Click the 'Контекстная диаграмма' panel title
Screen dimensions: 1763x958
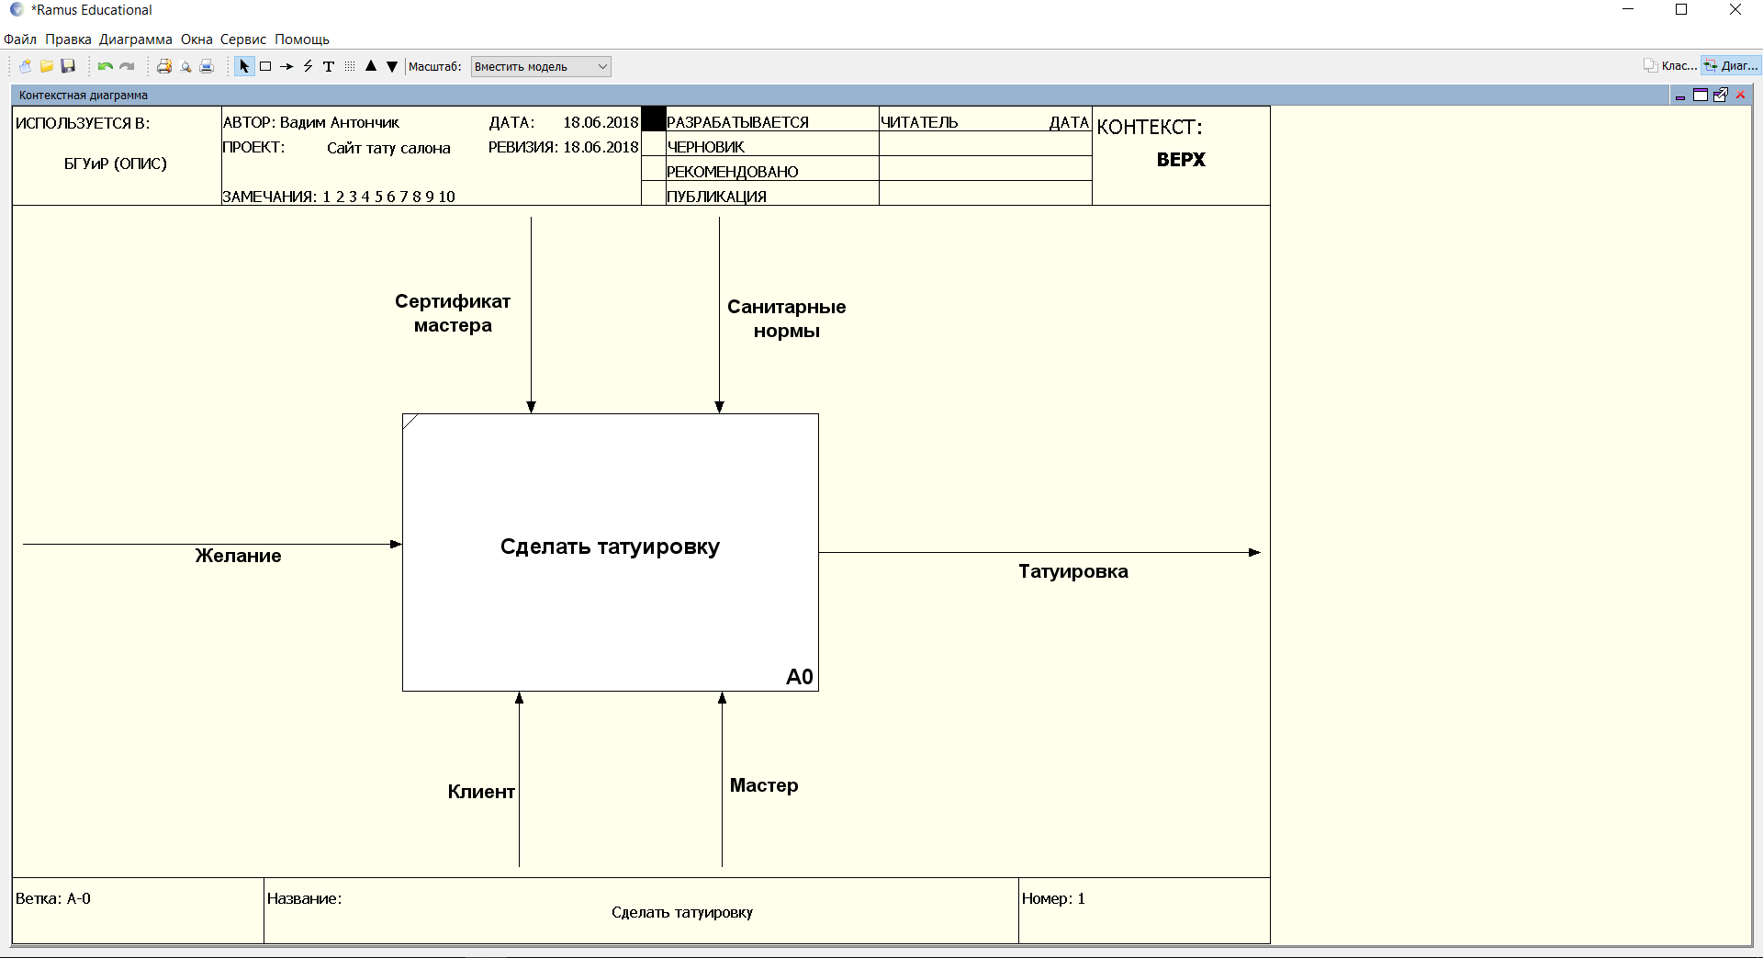(x=84, y=96)
